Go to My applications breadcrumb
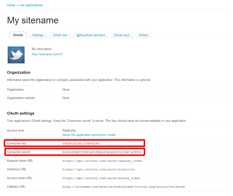 32,5
